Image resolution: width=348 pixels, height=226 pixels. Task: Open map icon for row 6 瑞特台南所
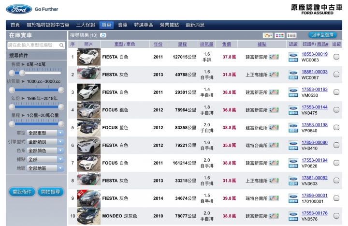click(274, 145)
